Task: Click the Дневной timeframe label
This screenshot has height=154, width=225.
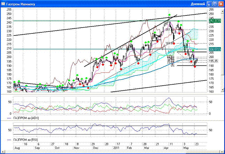Action: tap(198, 4)
